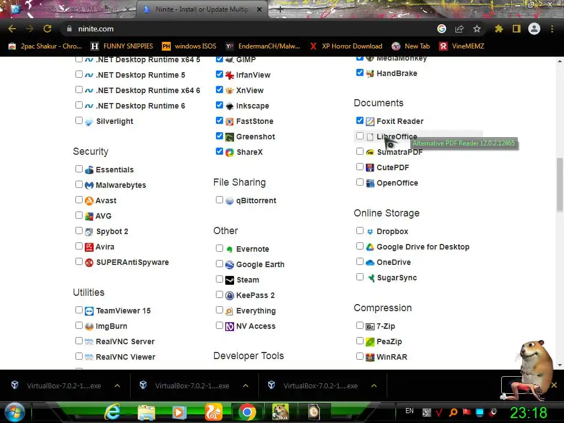This screenshot has height=423, width=564.
Task: Open the EndermanCH/Malw... bookmark
Action: click(263, 46)
